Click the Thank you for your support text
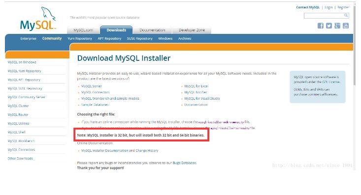The height and width of the screenshot is (195, 361). tap(100, 168)
